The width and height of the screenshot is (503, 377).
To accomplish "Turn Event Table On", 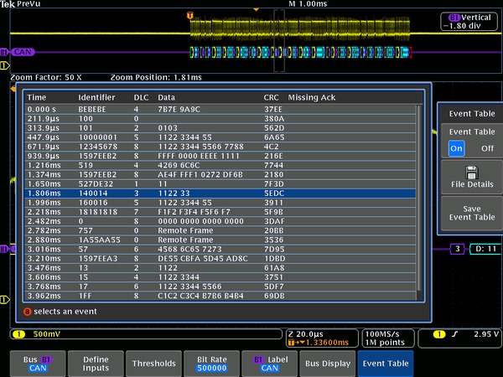I will tap(456, 147).
